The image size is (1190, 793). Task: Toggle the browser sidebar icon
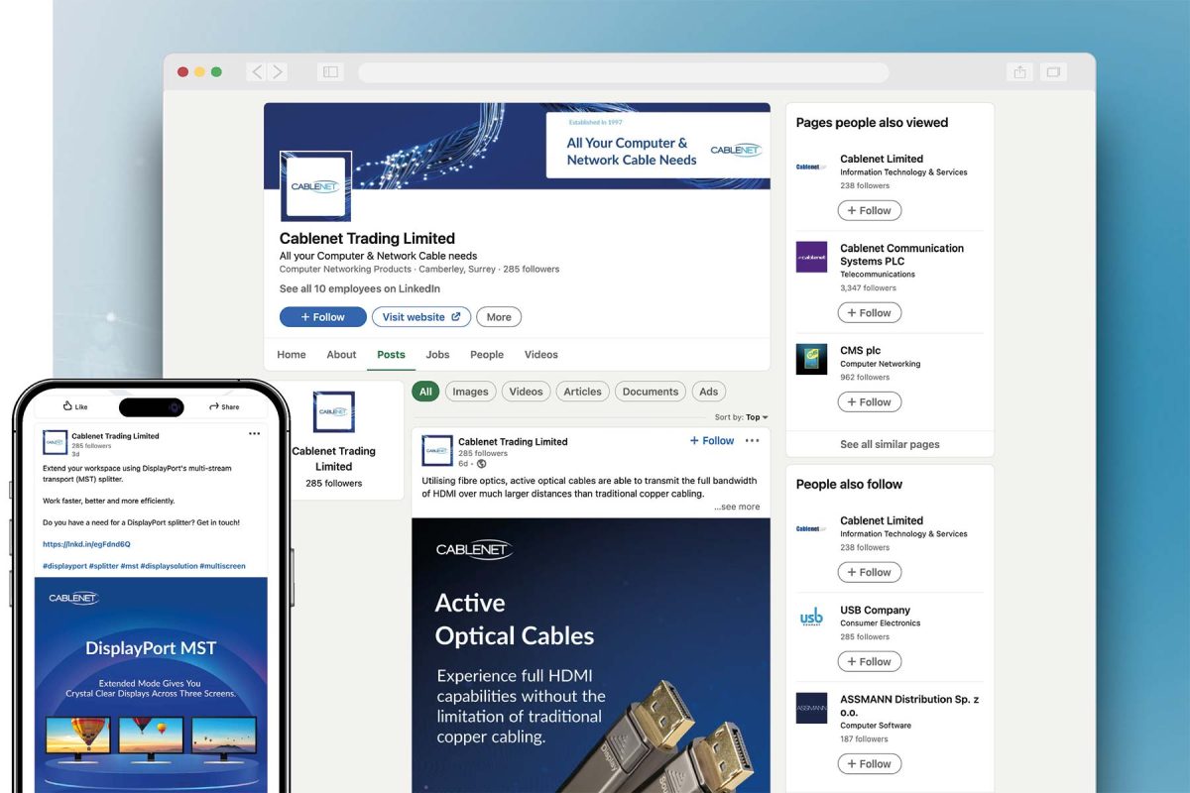[x=330, y=72]
